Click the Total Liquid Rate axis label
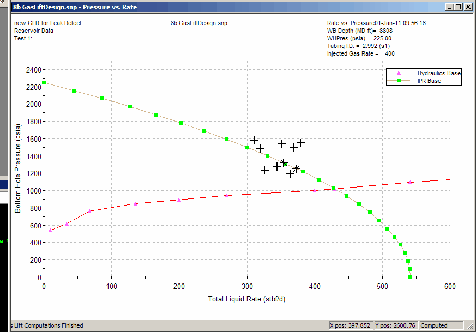This screenshot has width=476, height=332. tap(245, 299)
